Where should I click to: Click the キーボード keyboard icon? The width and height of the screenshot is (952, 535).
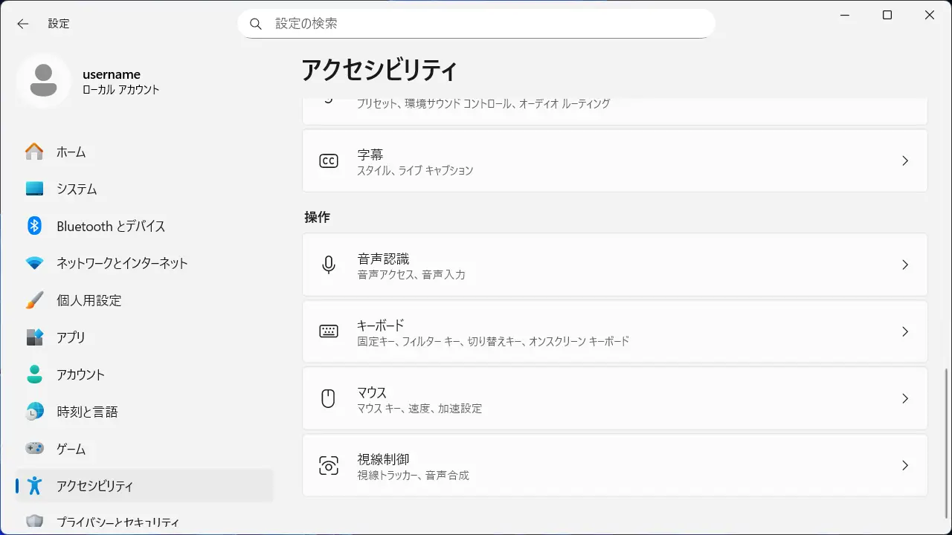click(329, 332)
